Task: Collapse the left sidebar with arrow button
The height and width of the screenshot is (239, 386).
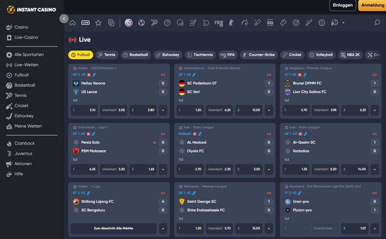Action: 64,19
